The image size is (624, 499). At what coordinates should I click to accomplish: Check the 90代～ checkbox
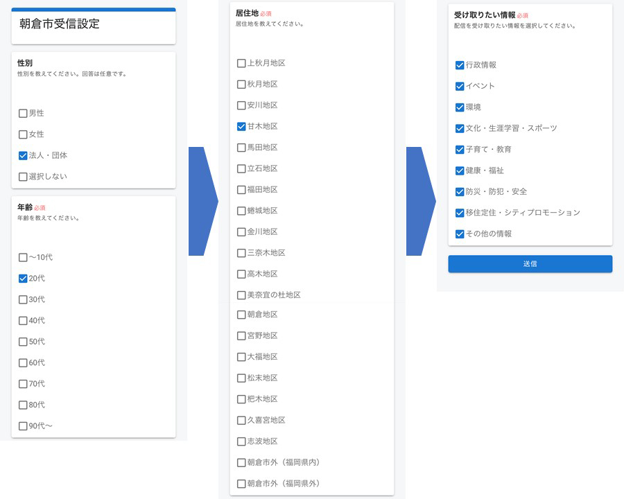tap(23, 426)
